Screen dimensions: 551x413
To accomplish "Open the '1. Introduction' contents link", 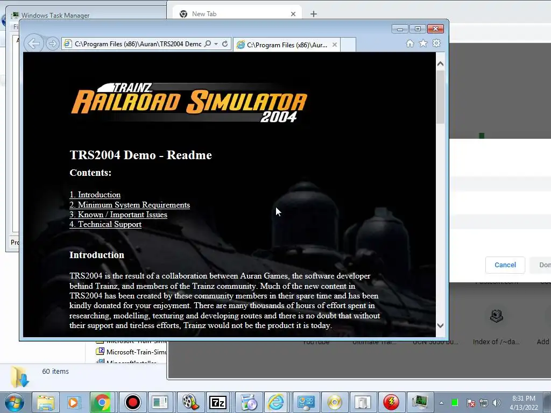I will (95, 195).
